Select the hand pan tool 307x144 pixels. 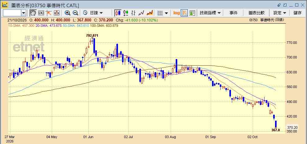[33, 13]
